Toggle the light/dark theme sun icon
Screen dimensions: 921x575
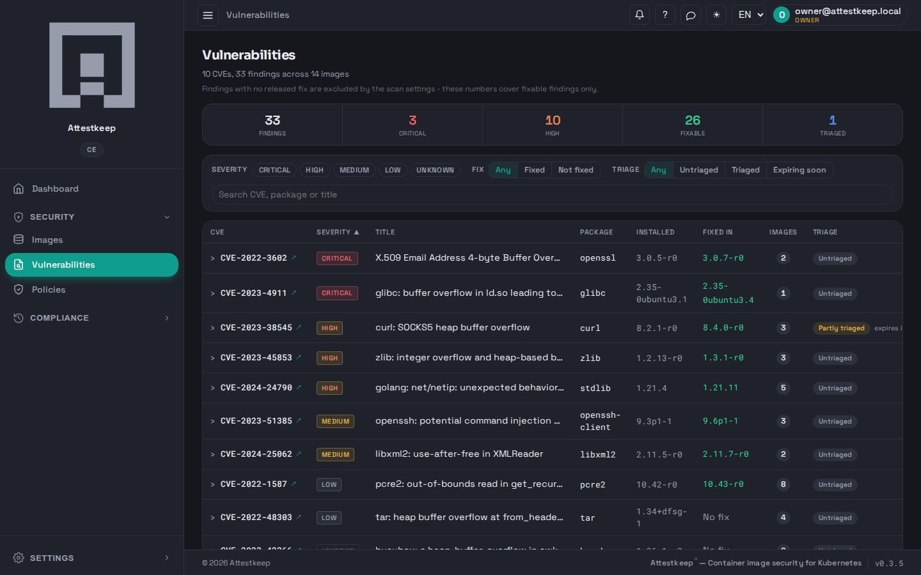(x=716, y=15)
